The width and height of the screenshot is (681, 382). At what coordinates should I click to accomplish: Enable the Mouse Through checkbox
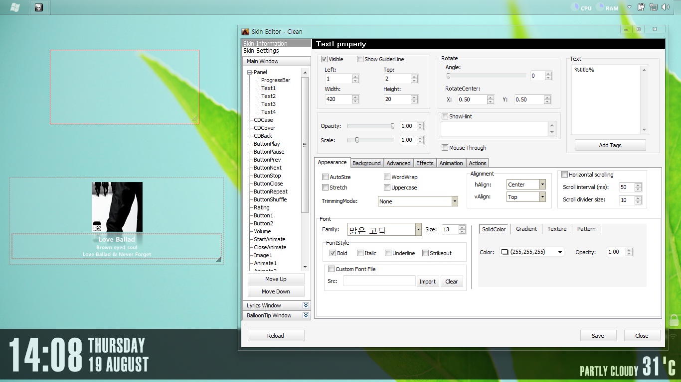tap(445, 148)
